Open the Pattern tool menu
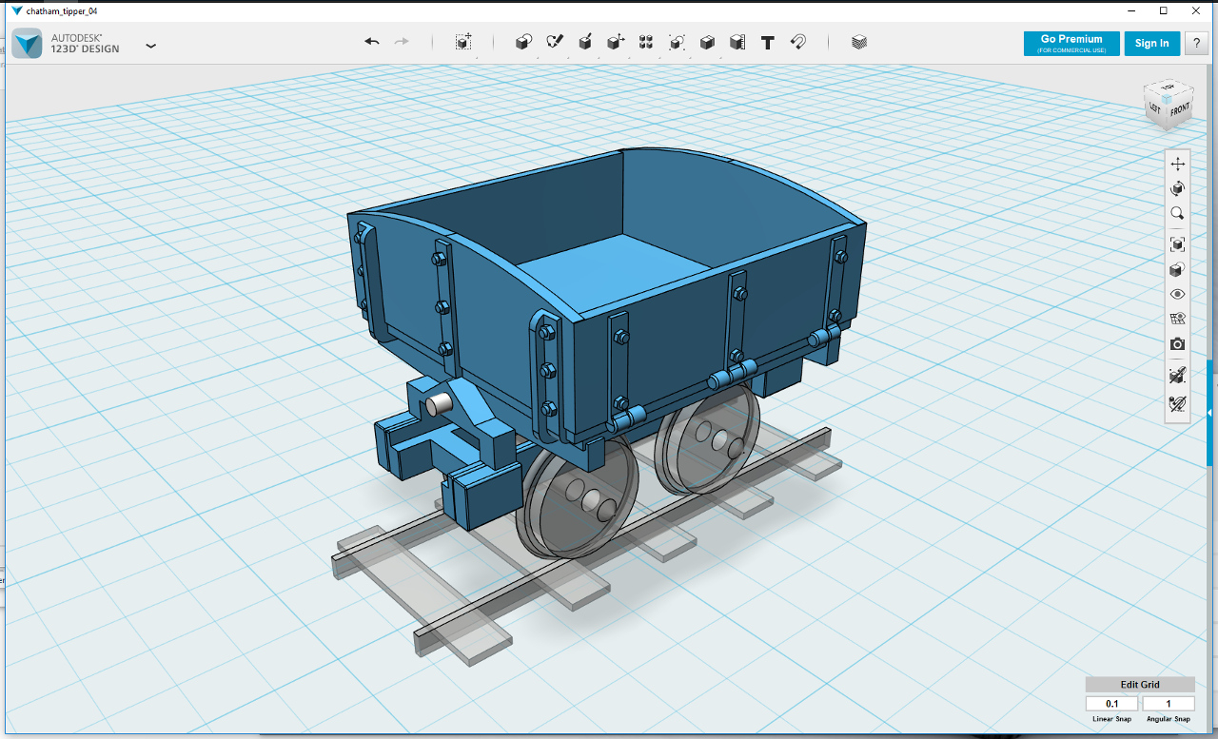 pyautogui.click(x=646, y=42)
